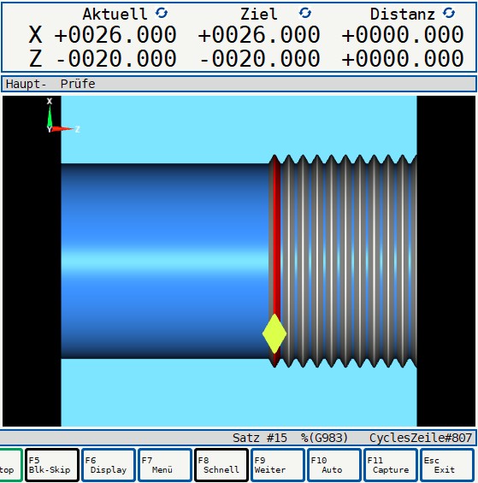Toggle F8 Schnell fast mode
The height and width of the screenshot is (483, 478).
[221, 465]
